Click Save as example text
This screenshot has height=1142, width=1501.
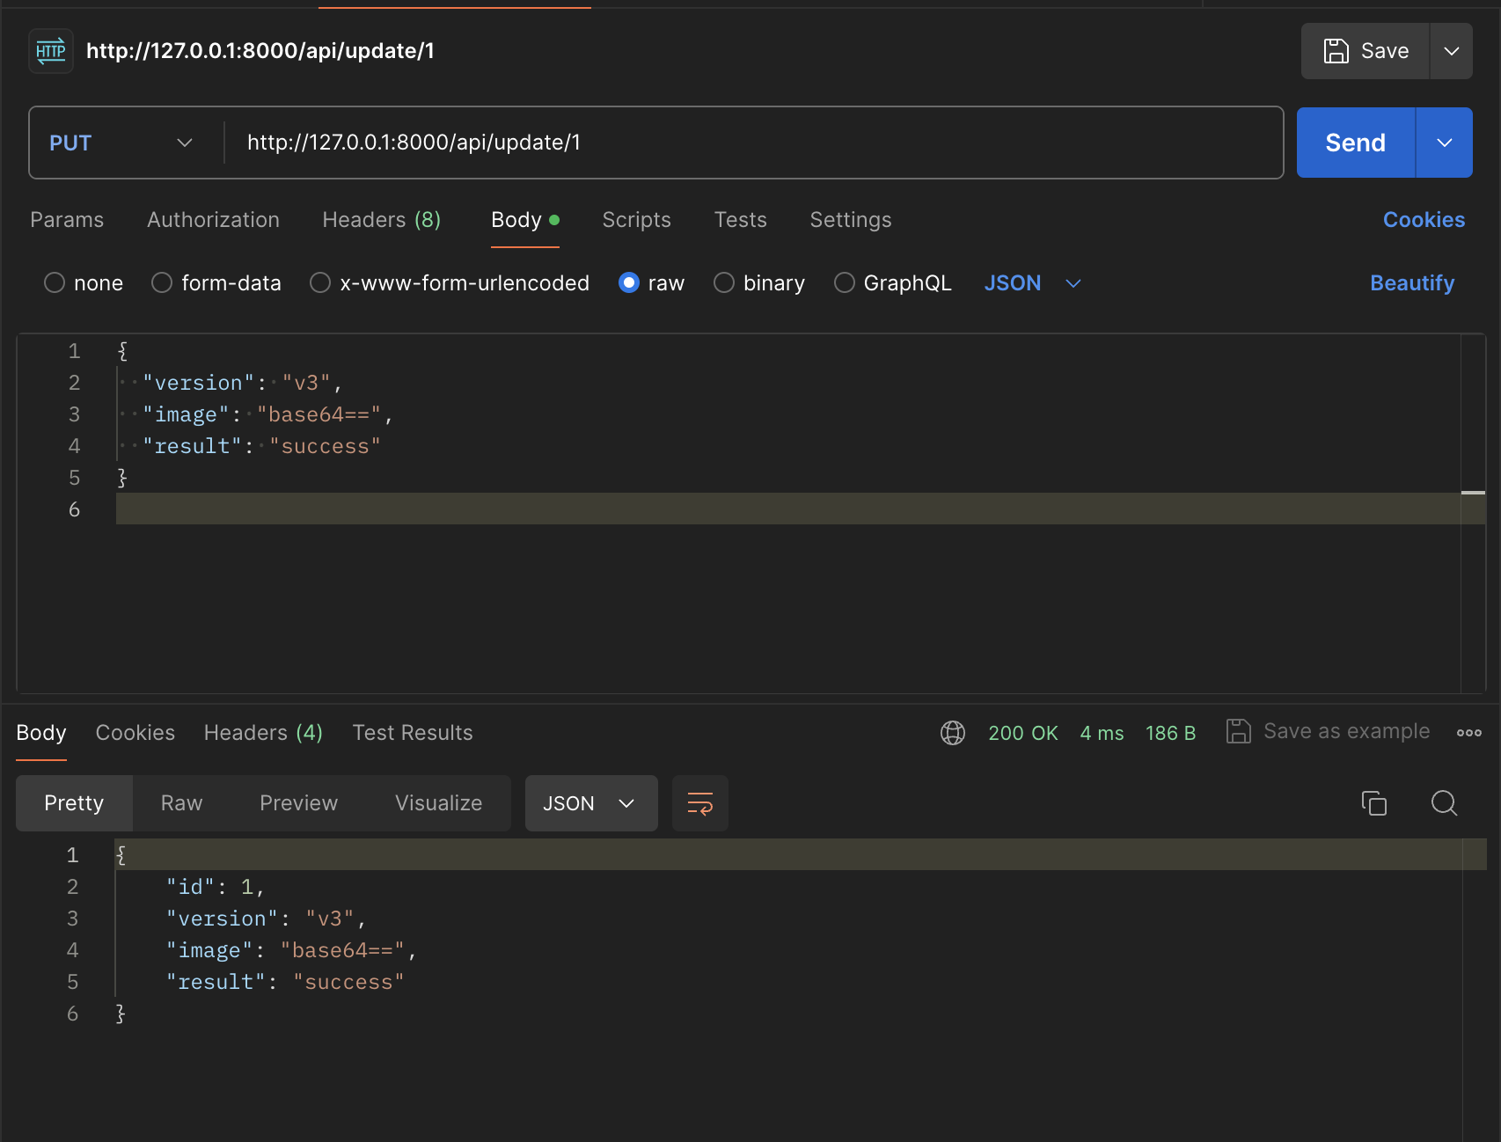click(x=1346, y=731)
